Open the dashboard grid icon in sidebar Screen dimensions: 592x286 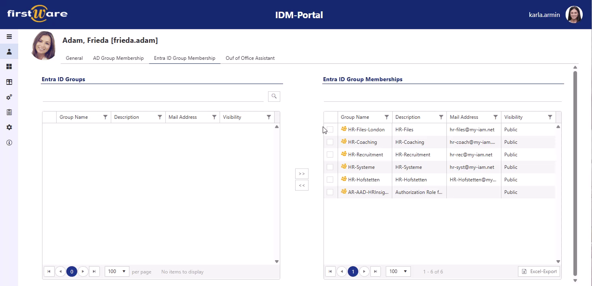click(9, 66)
